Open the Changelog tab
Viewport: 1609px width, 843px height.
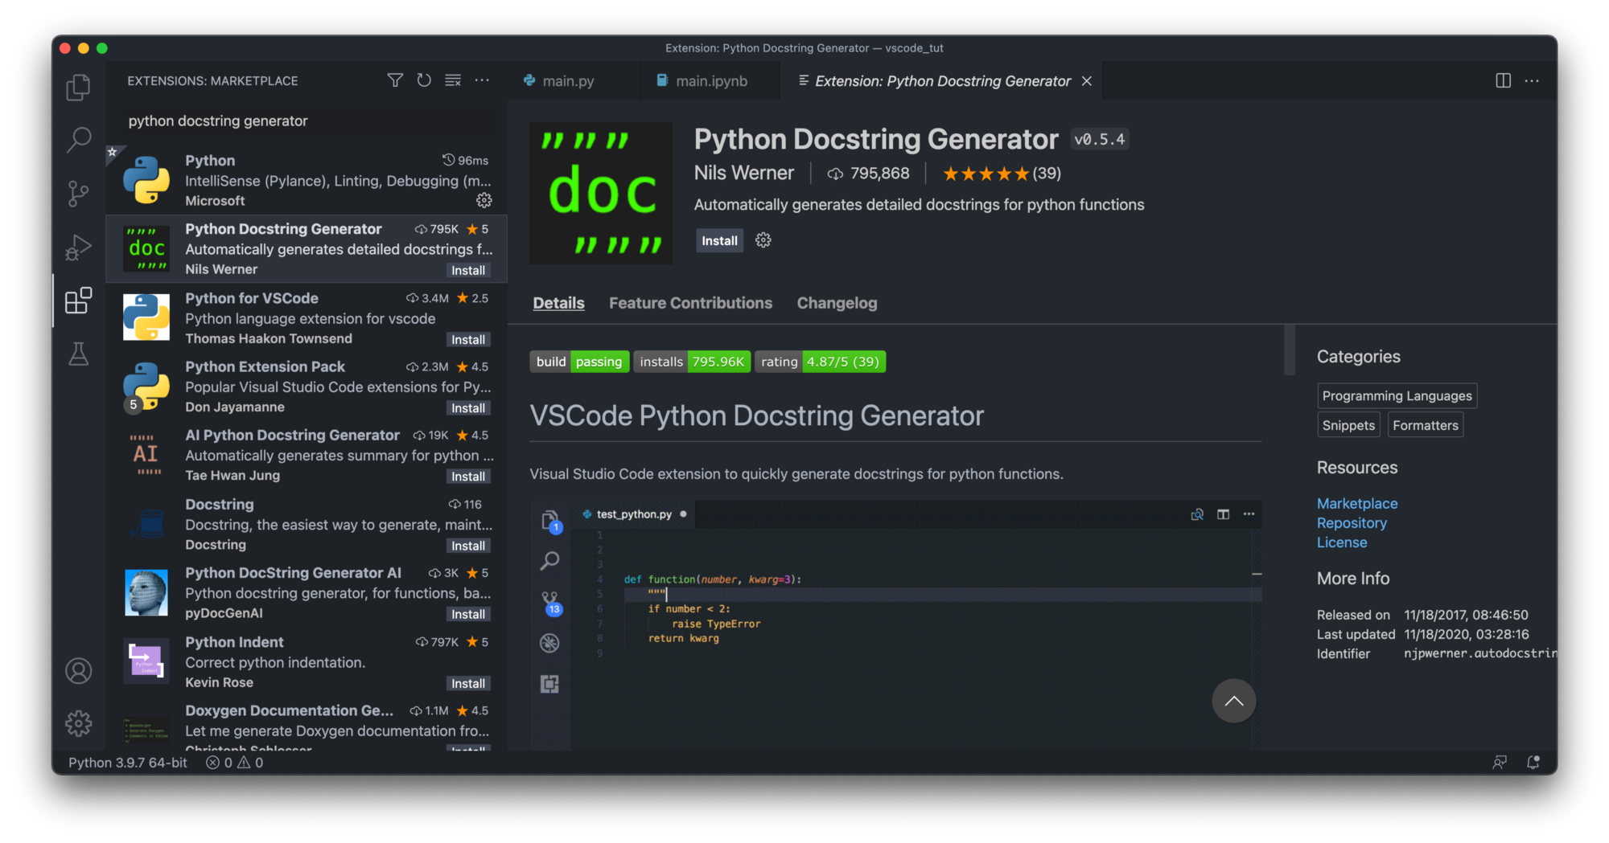click(x=837, y=303)
